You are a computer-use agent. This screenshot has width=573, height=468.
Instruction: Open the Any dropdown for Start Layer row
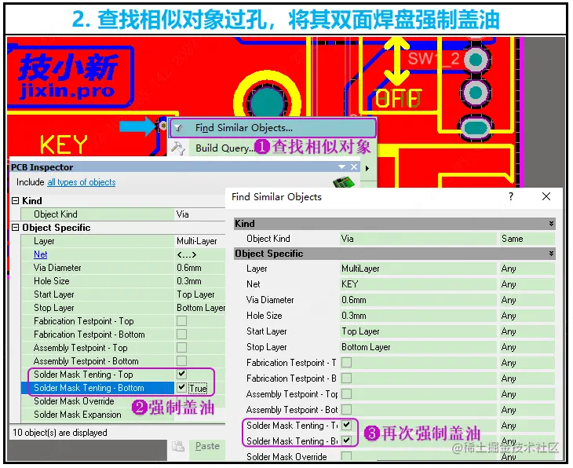(x=527, y=331)
